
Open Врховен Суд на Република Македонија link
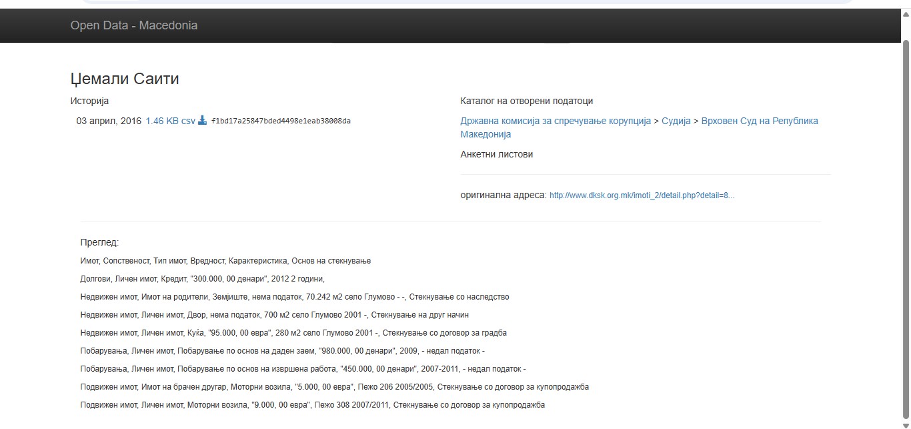760,121
